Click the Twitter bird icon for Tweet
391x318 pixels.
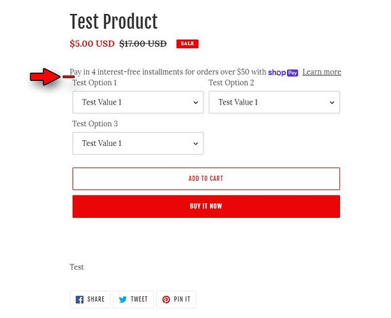coord(123,300)
